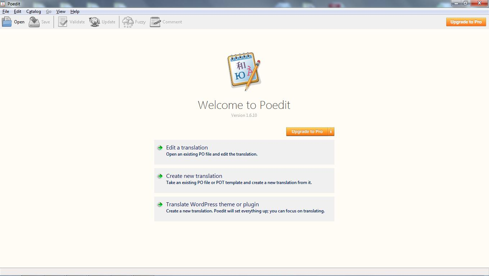Open the Help menu
The width and height of the screenshot is (489, 276).
pos(75,11)
